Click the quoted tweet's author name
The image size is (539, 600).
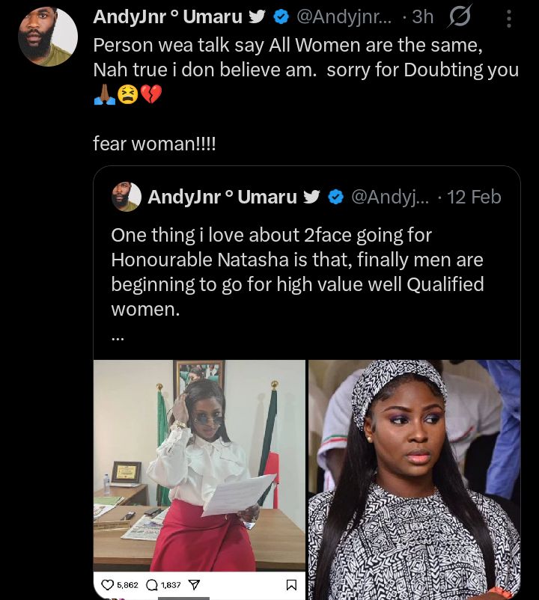coord(222,197)
